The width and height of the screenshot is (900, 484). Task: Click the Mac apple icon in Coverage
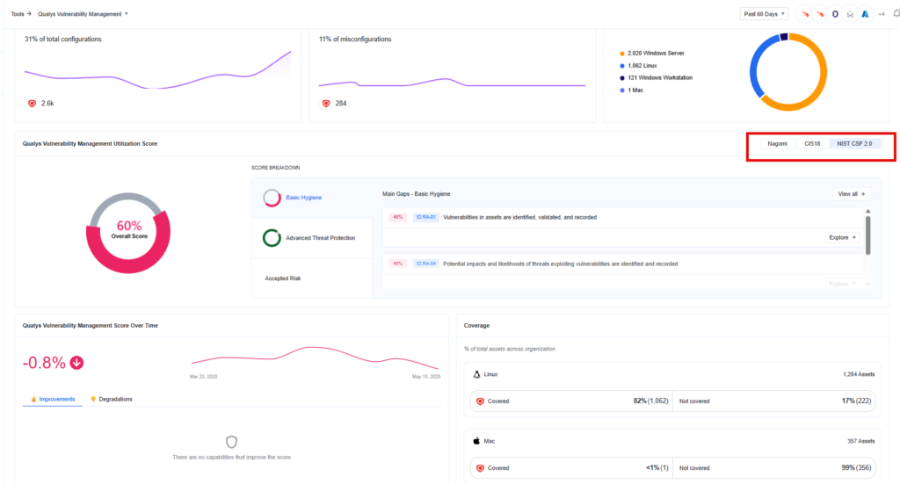coord(476,441)
